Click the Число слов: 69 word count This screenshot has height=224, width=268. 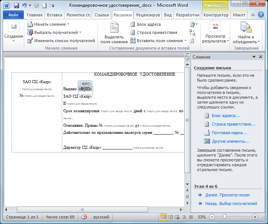coord(60,217)
